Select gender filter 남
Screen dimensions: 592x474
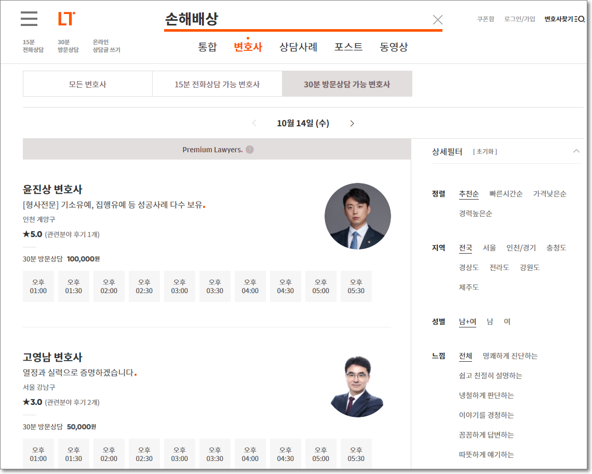[490, 322]
